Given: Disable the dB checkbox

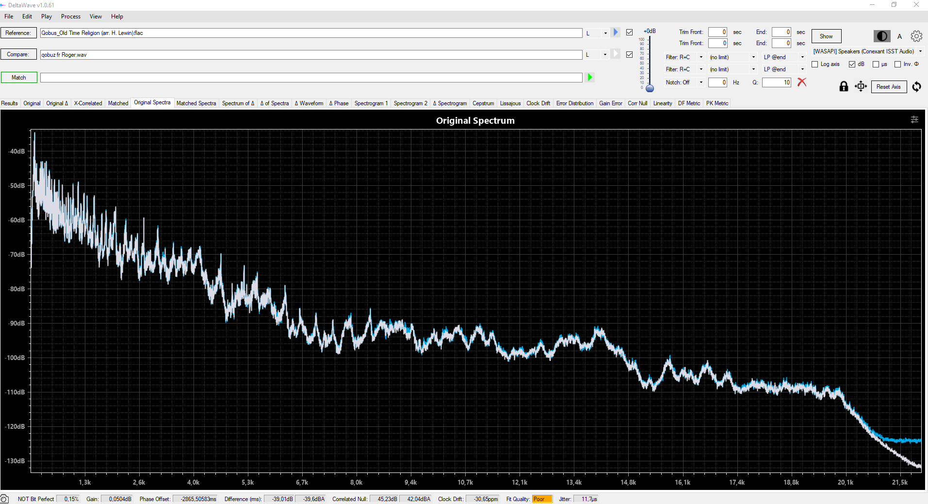Looking at the screenshot, I should tap(852, 64).
